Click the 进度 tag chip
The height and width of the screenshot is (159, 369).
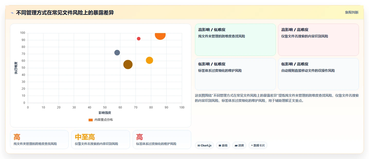pos(239,145)
